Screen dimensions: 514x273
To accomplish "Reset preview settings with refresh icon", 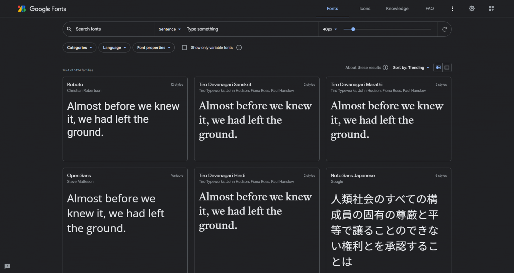I will click(x=444, y=29).
